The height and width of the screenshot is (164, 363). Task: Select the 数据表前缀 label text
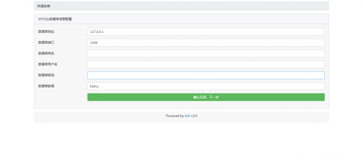click(x=46, y=86)
